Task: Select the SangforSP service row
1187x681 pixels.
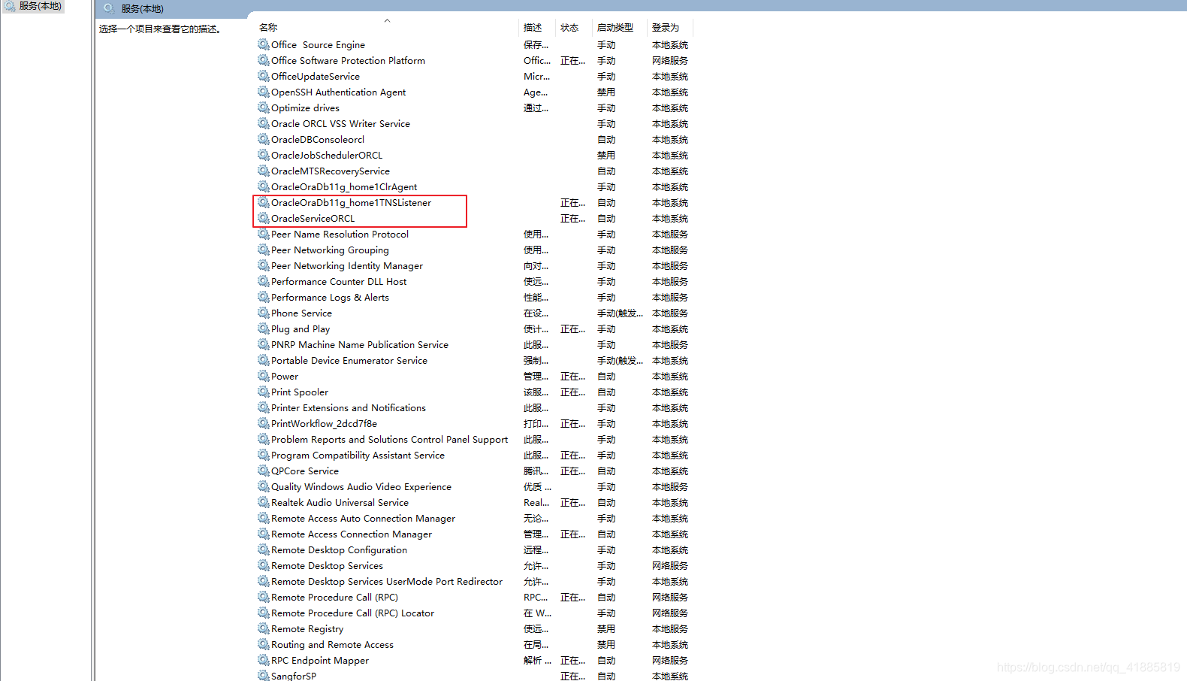Action: (473, 676)
